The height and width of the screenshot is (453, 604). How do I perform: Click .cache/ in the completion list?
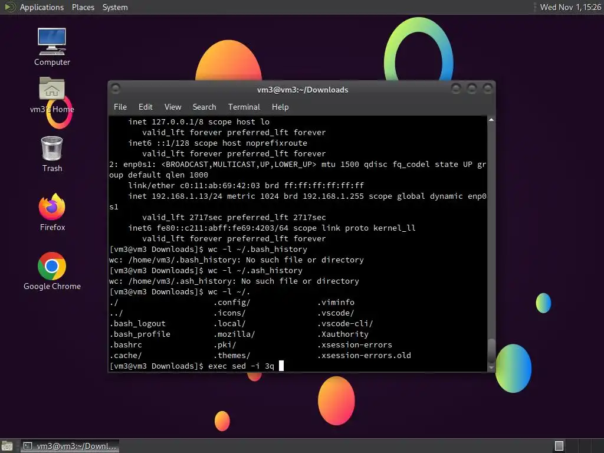(x=126, y=355)
